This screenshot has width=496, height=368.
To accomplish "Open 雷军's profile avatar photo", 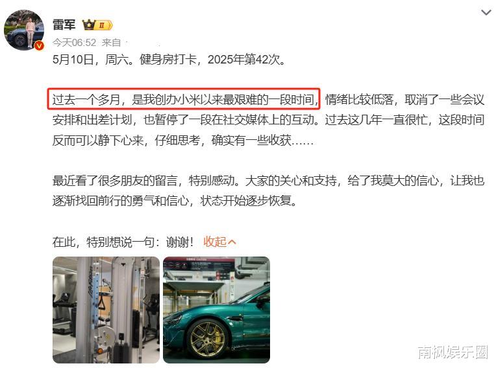I will 24,30.
